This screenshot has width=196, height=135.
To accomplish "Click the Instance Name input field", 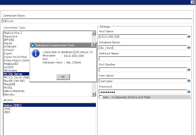I will point(145,59).
